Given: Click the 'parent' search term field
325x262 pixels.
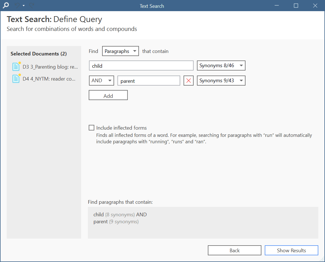Looking at the screenshot, I should (x=149, y=81).
